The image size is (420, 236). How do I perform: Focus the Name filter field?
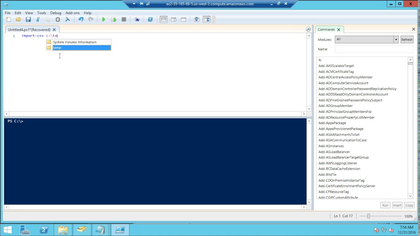[x=374, y=49]
